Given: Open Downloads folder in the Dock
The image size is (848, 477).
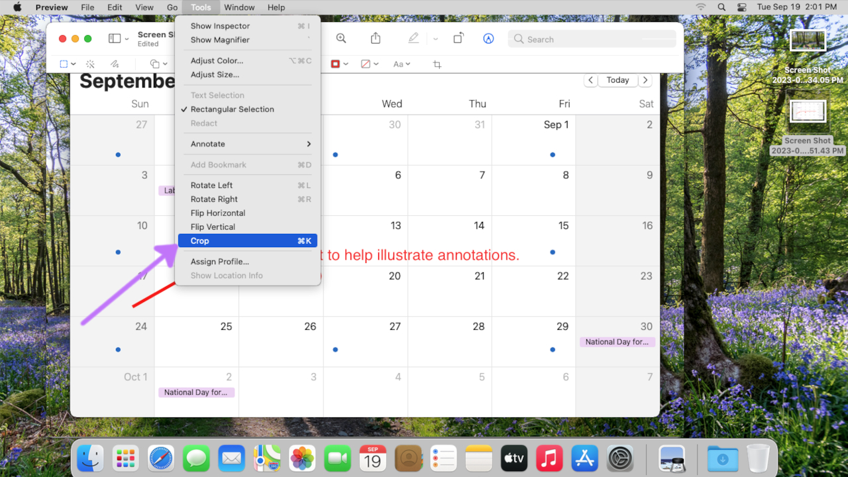Looking at the screenshot, I should click(x=723, y=458).
